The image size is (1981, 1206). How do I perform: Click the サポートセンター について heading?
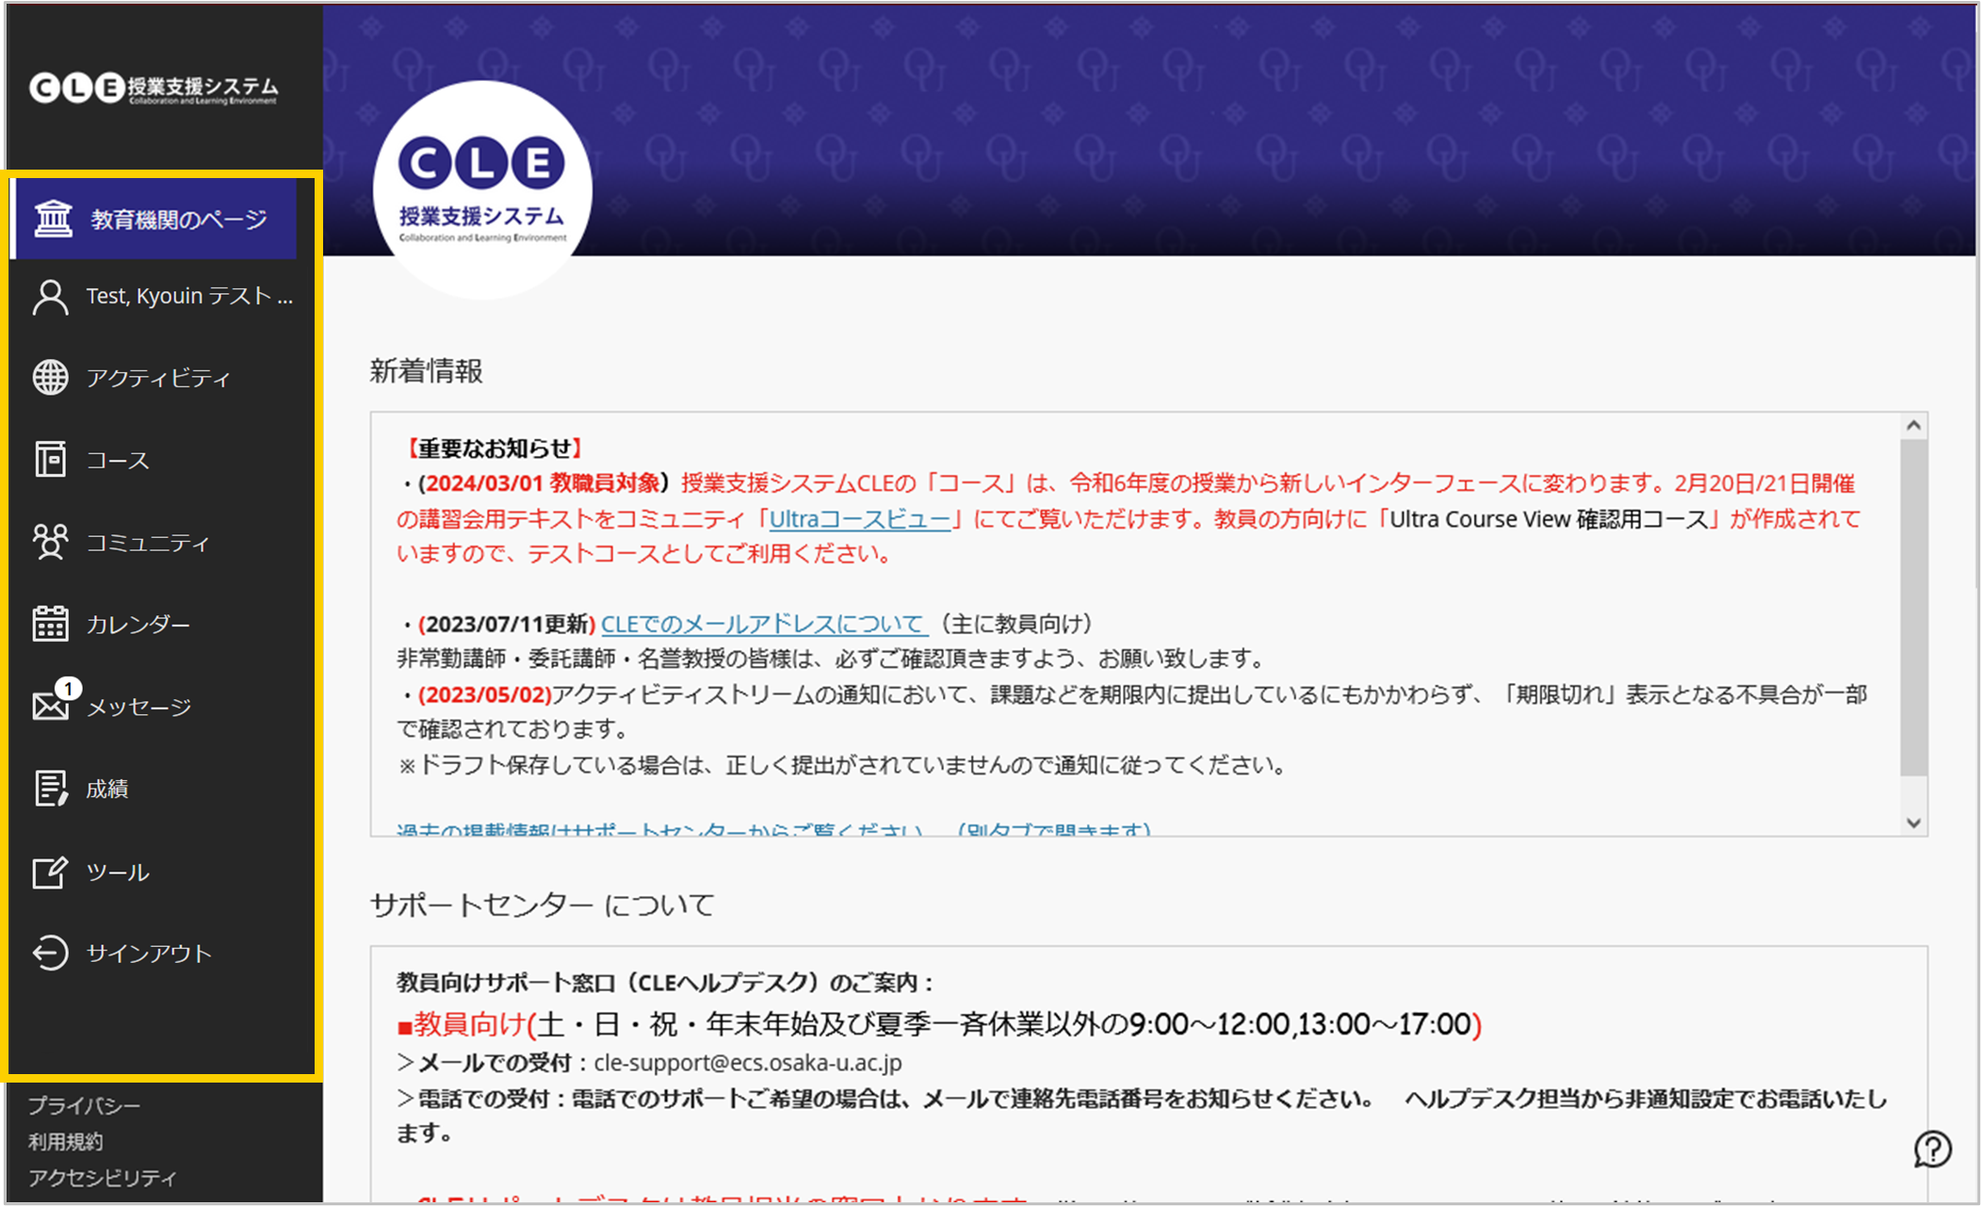[543, 904]
